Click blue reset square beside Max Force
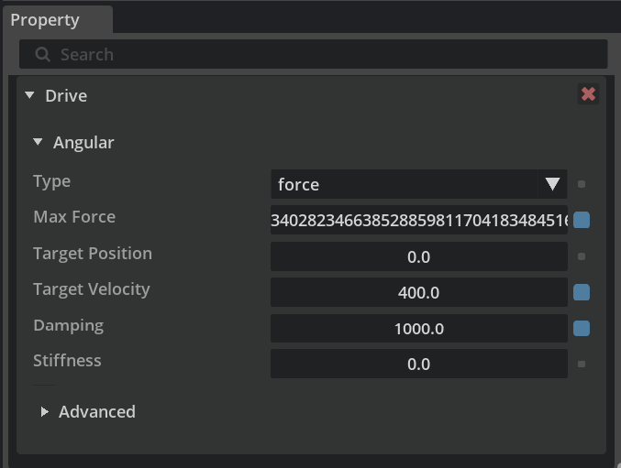The height and width of the screenshot is (468, 621). point(582,220)
